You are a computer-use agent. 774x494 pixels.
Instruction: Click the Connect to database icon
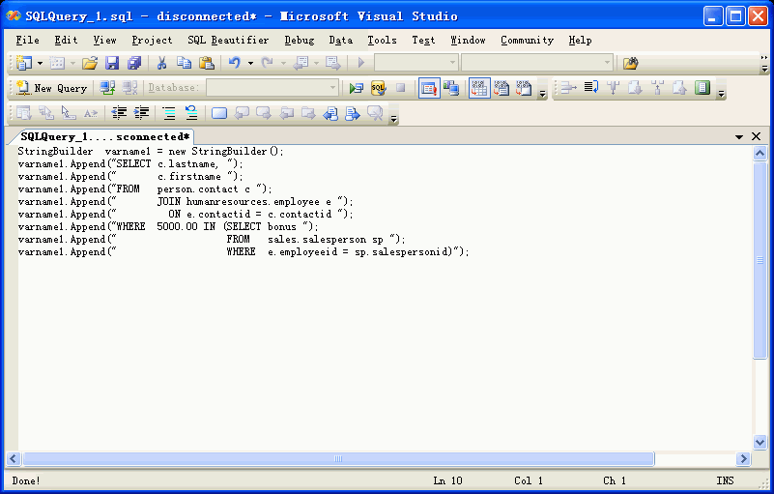pos(107,88)
